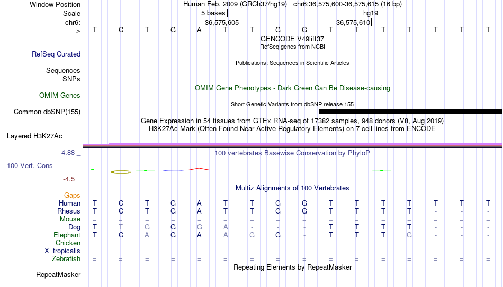Viewport: 503px width, 287px height.
Task: Click Short Genetic Variants from dbSNP title
Action: [292, 105]
